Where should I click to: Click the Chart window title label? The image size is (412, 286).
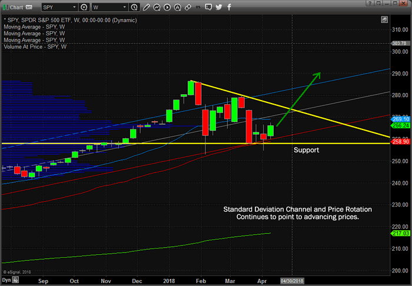click(16, 7)
